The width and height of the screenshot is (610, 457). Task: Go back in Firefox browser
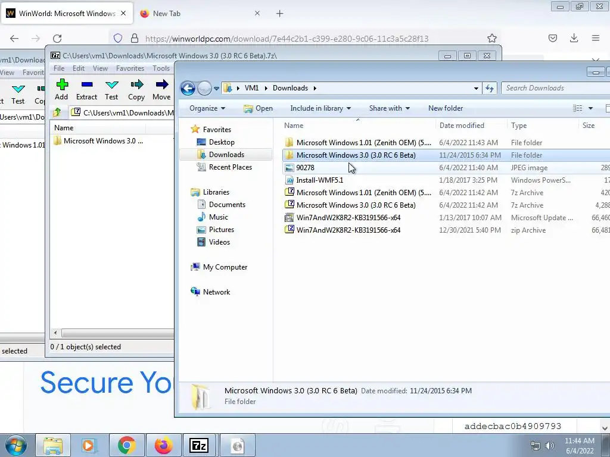(14, 39)
